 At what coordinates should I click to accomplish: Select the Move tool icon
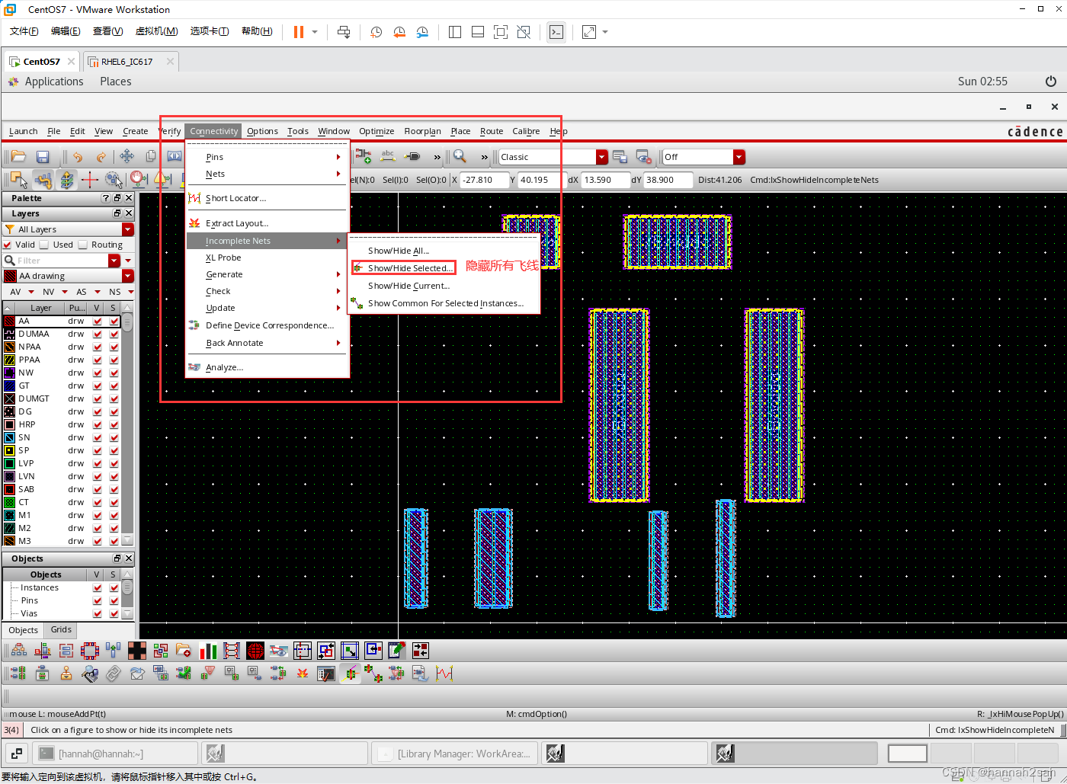pyautogui.click(x=127, y=157)
